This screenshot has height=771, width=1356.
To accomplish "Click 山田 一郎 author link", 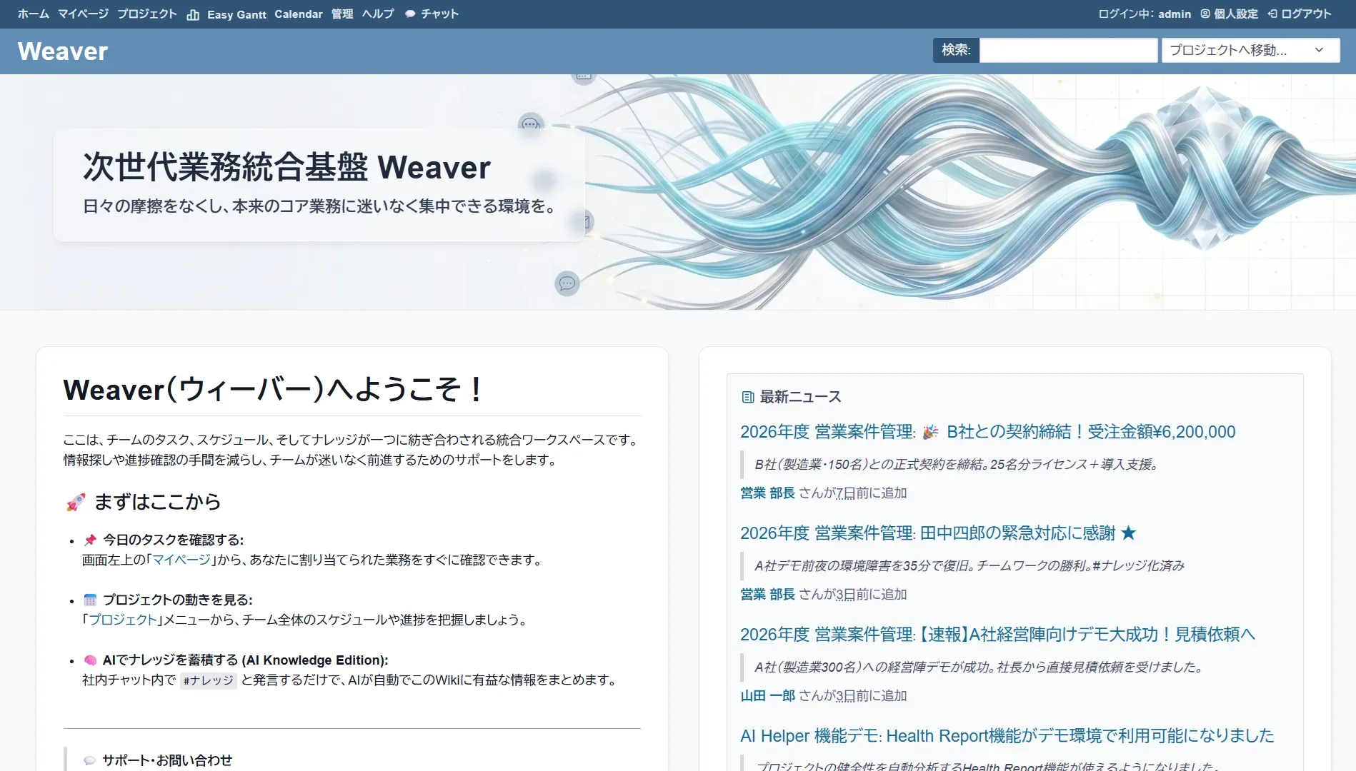I will tap(767, 696).
